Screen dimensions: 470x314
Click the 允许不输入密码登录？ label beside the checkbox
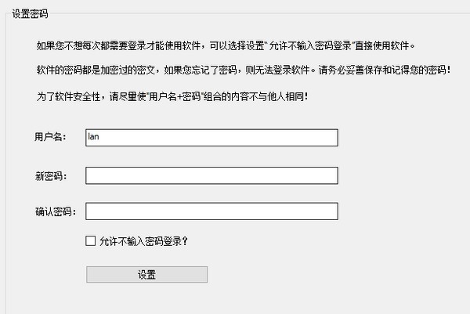(143, 241)
